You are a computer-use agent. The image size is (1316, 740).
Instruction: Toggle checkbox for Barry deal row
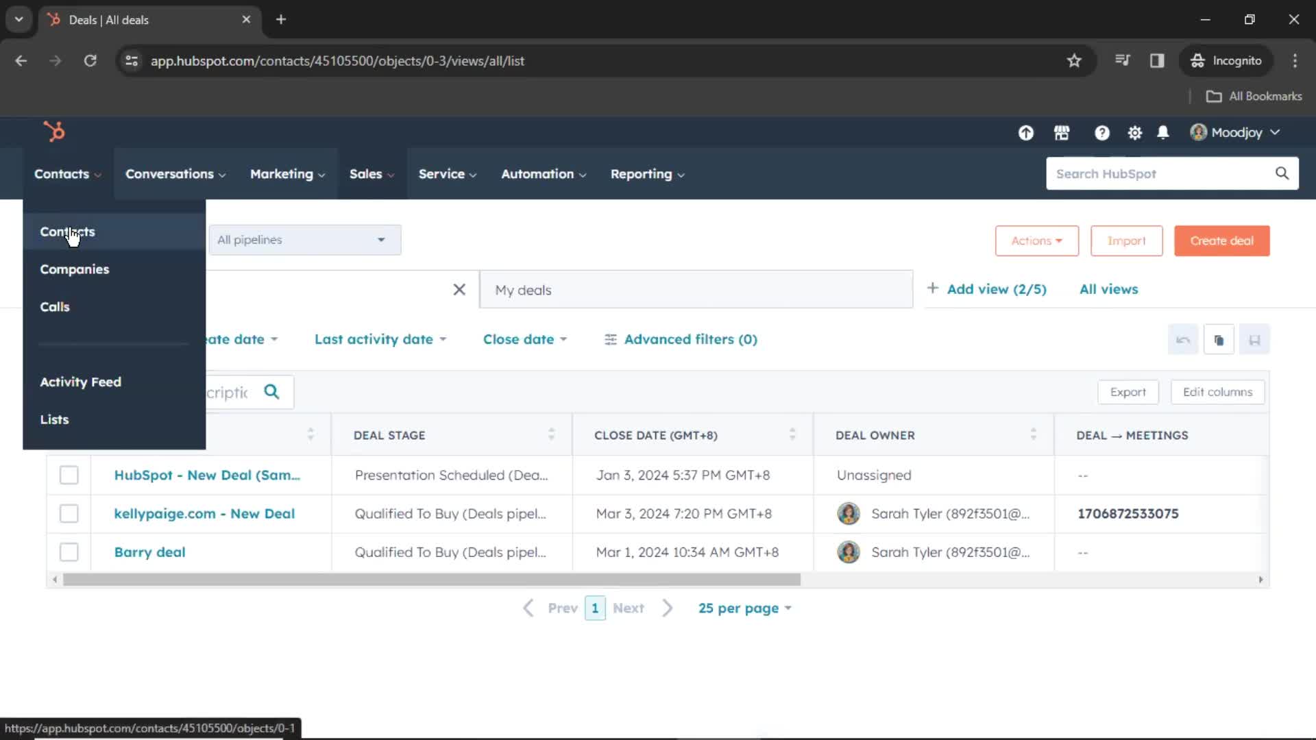click(x=69, y=551)
